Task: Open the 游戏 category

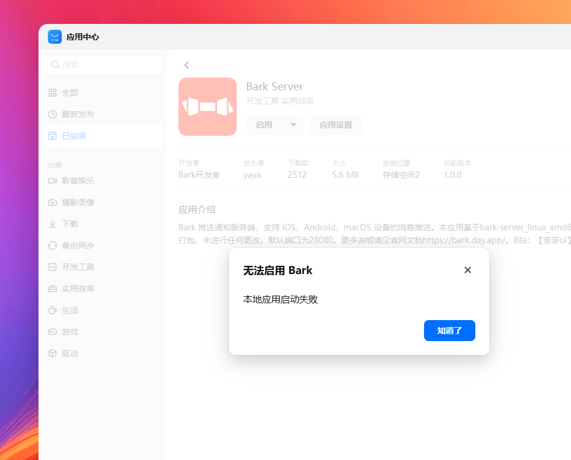Action: [102, 332]
